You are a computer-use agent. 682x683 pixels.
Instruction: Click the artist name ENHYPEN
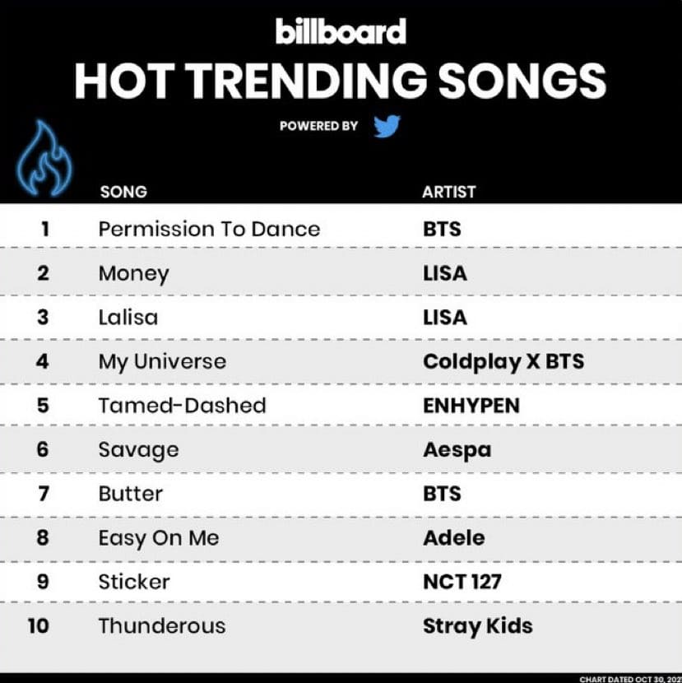pos(471,405)
